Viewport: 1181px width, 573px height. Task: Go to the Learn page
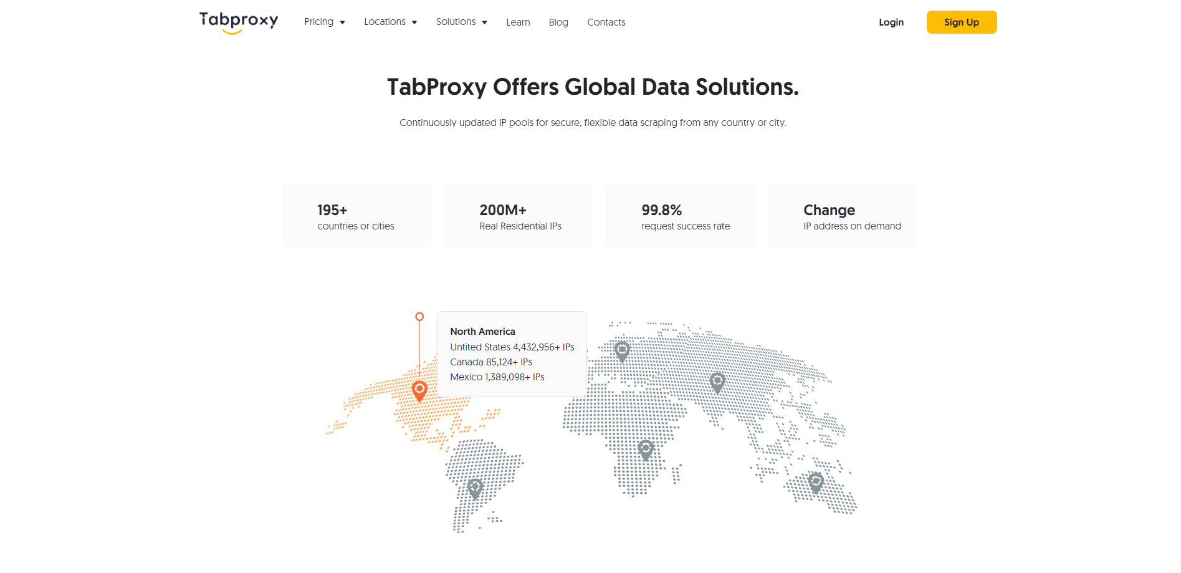coord(518,22)
